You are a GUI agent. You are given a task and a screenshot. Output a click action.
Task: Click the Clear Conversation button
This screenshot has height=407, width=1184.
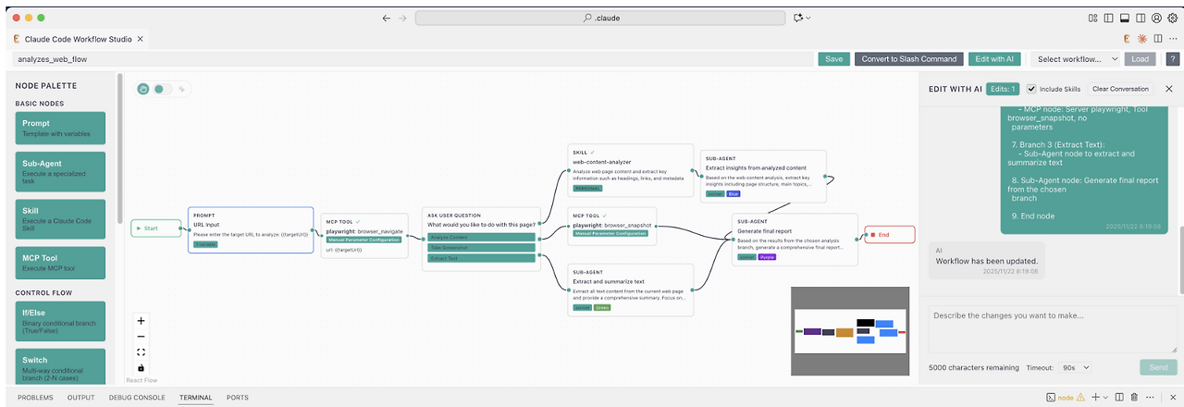pyautogui.click(x=1119, y=89)
